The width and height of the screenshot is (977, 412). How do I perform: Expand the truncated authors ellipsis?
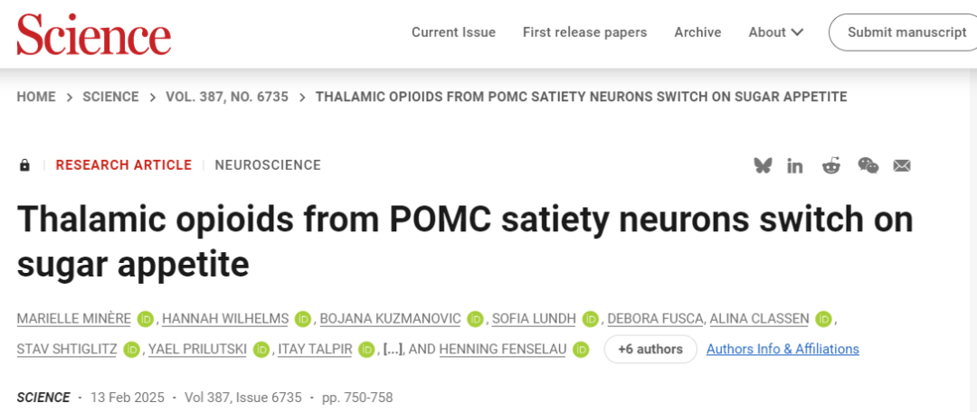(393, 349)
